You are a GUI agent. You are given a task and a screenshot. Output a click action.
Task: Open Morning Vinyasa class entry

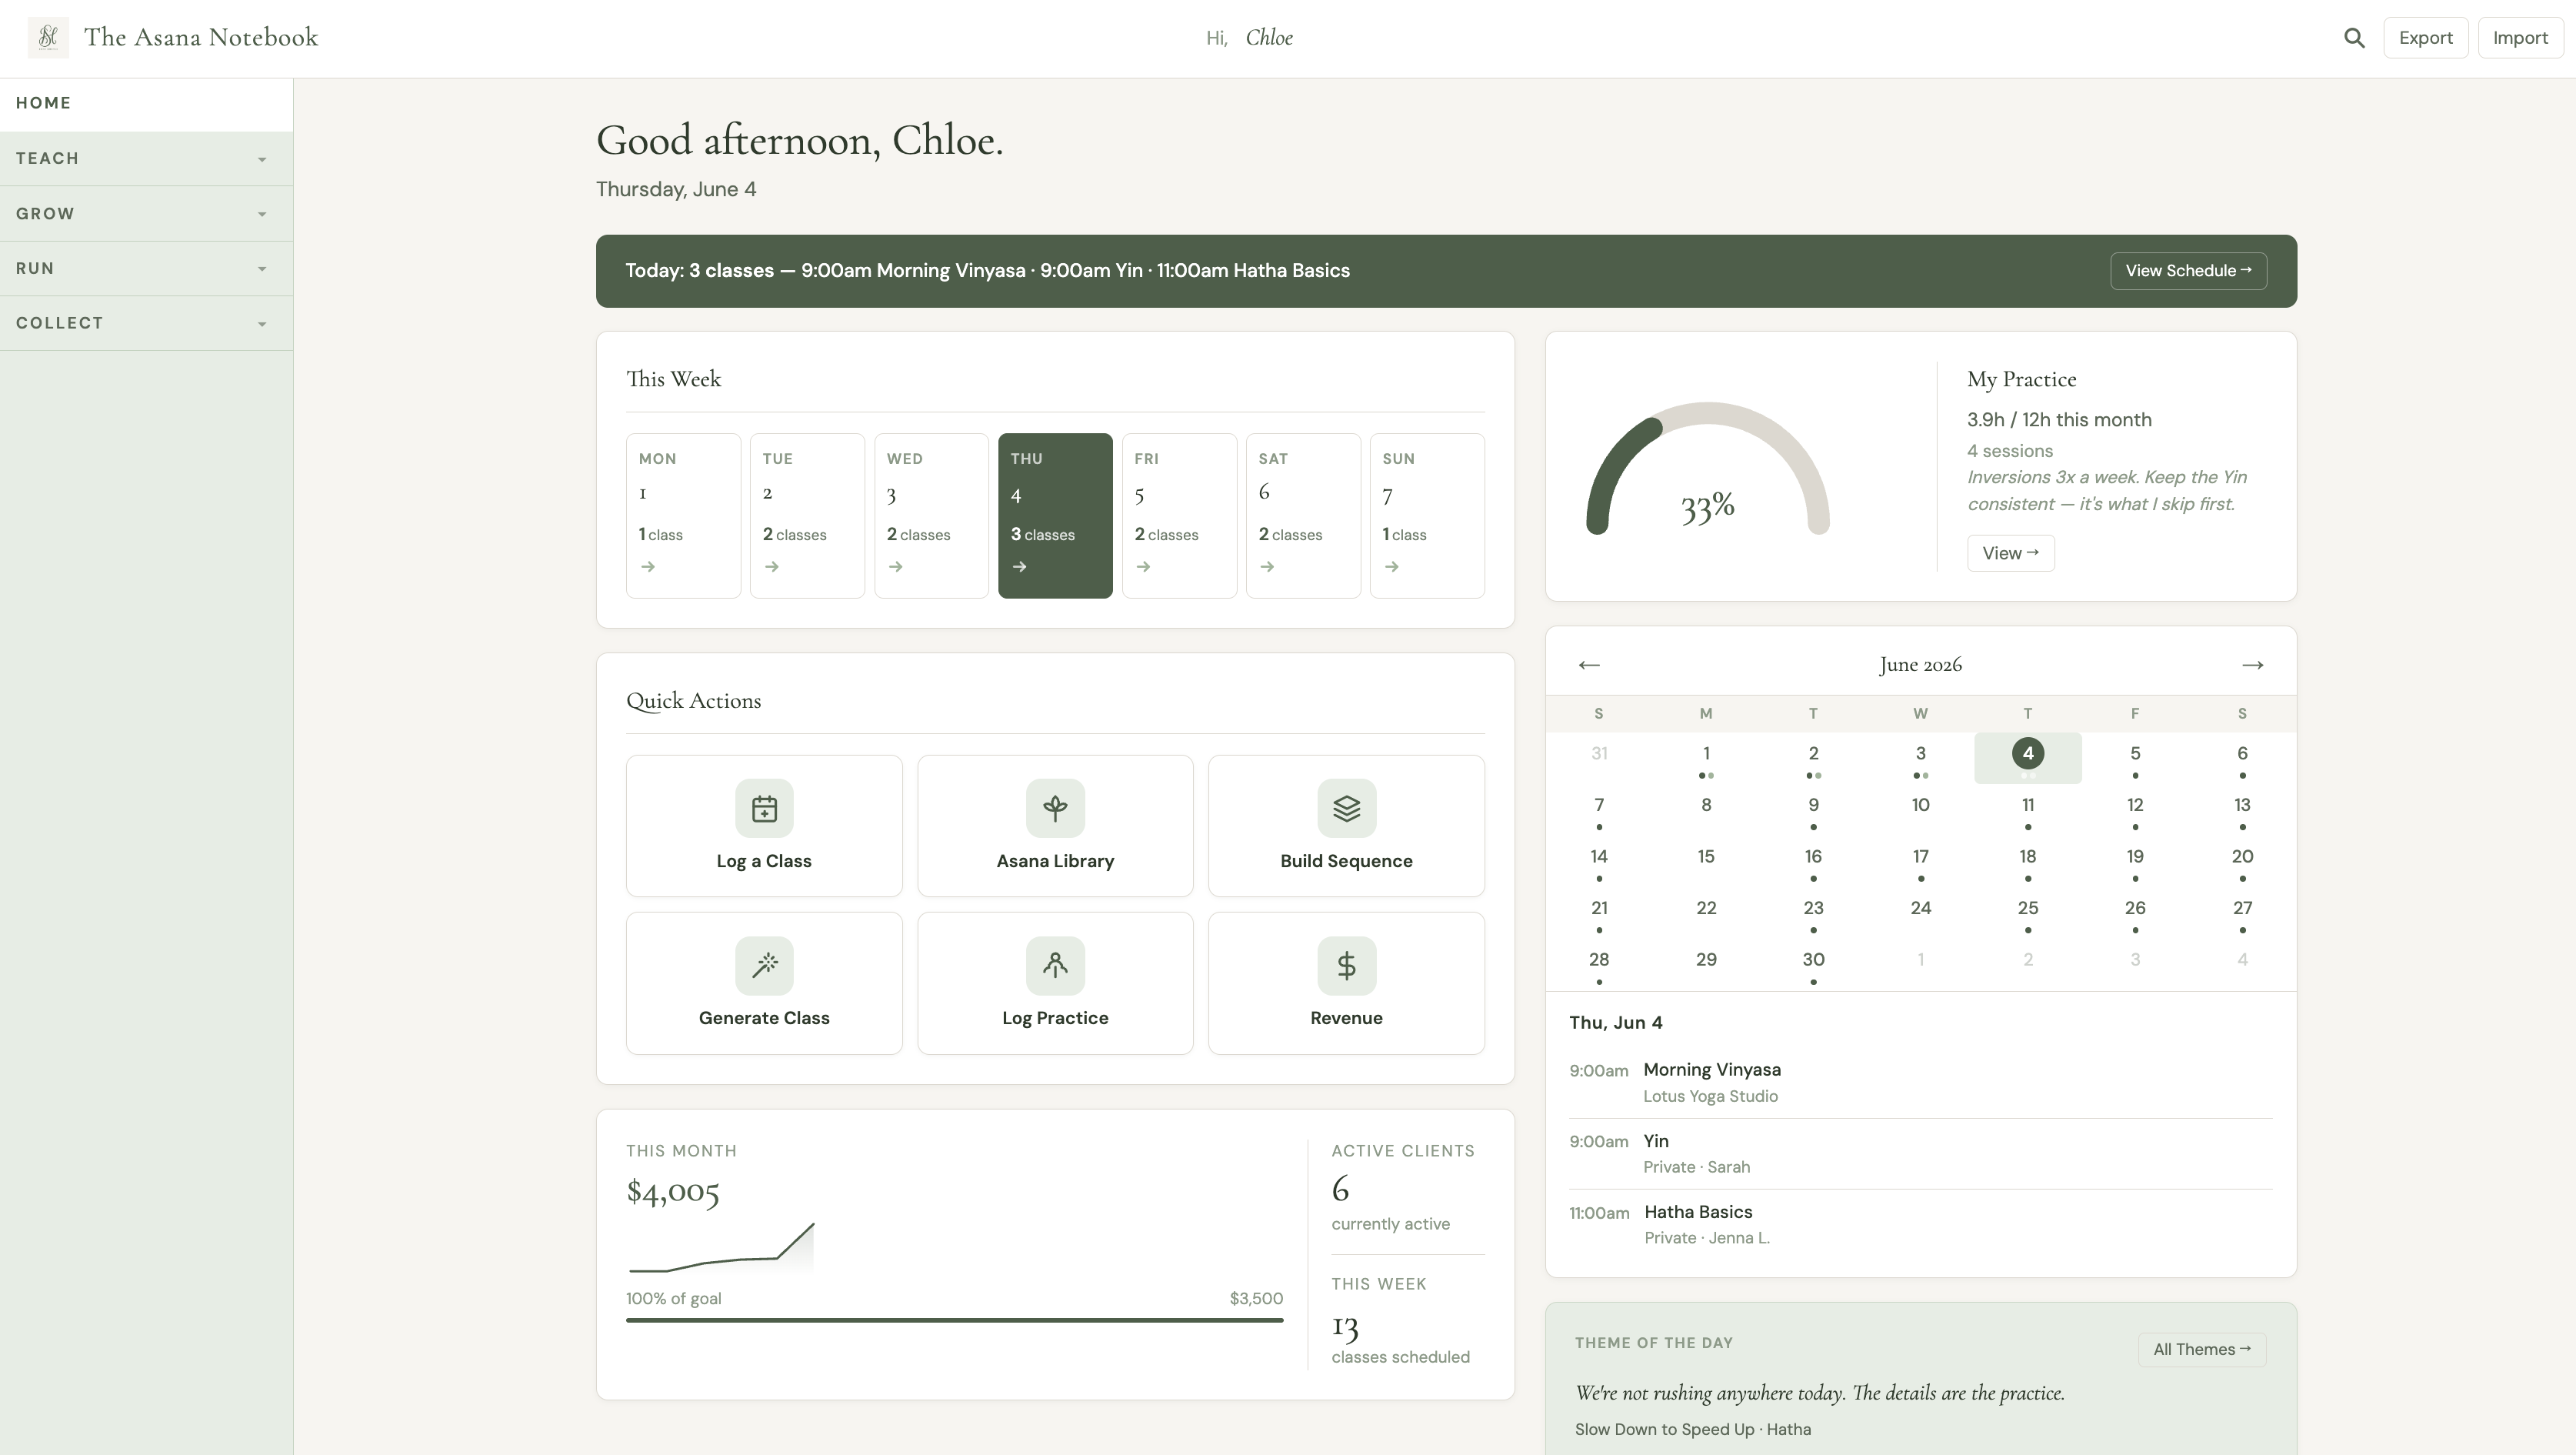click(1920, 1083)
